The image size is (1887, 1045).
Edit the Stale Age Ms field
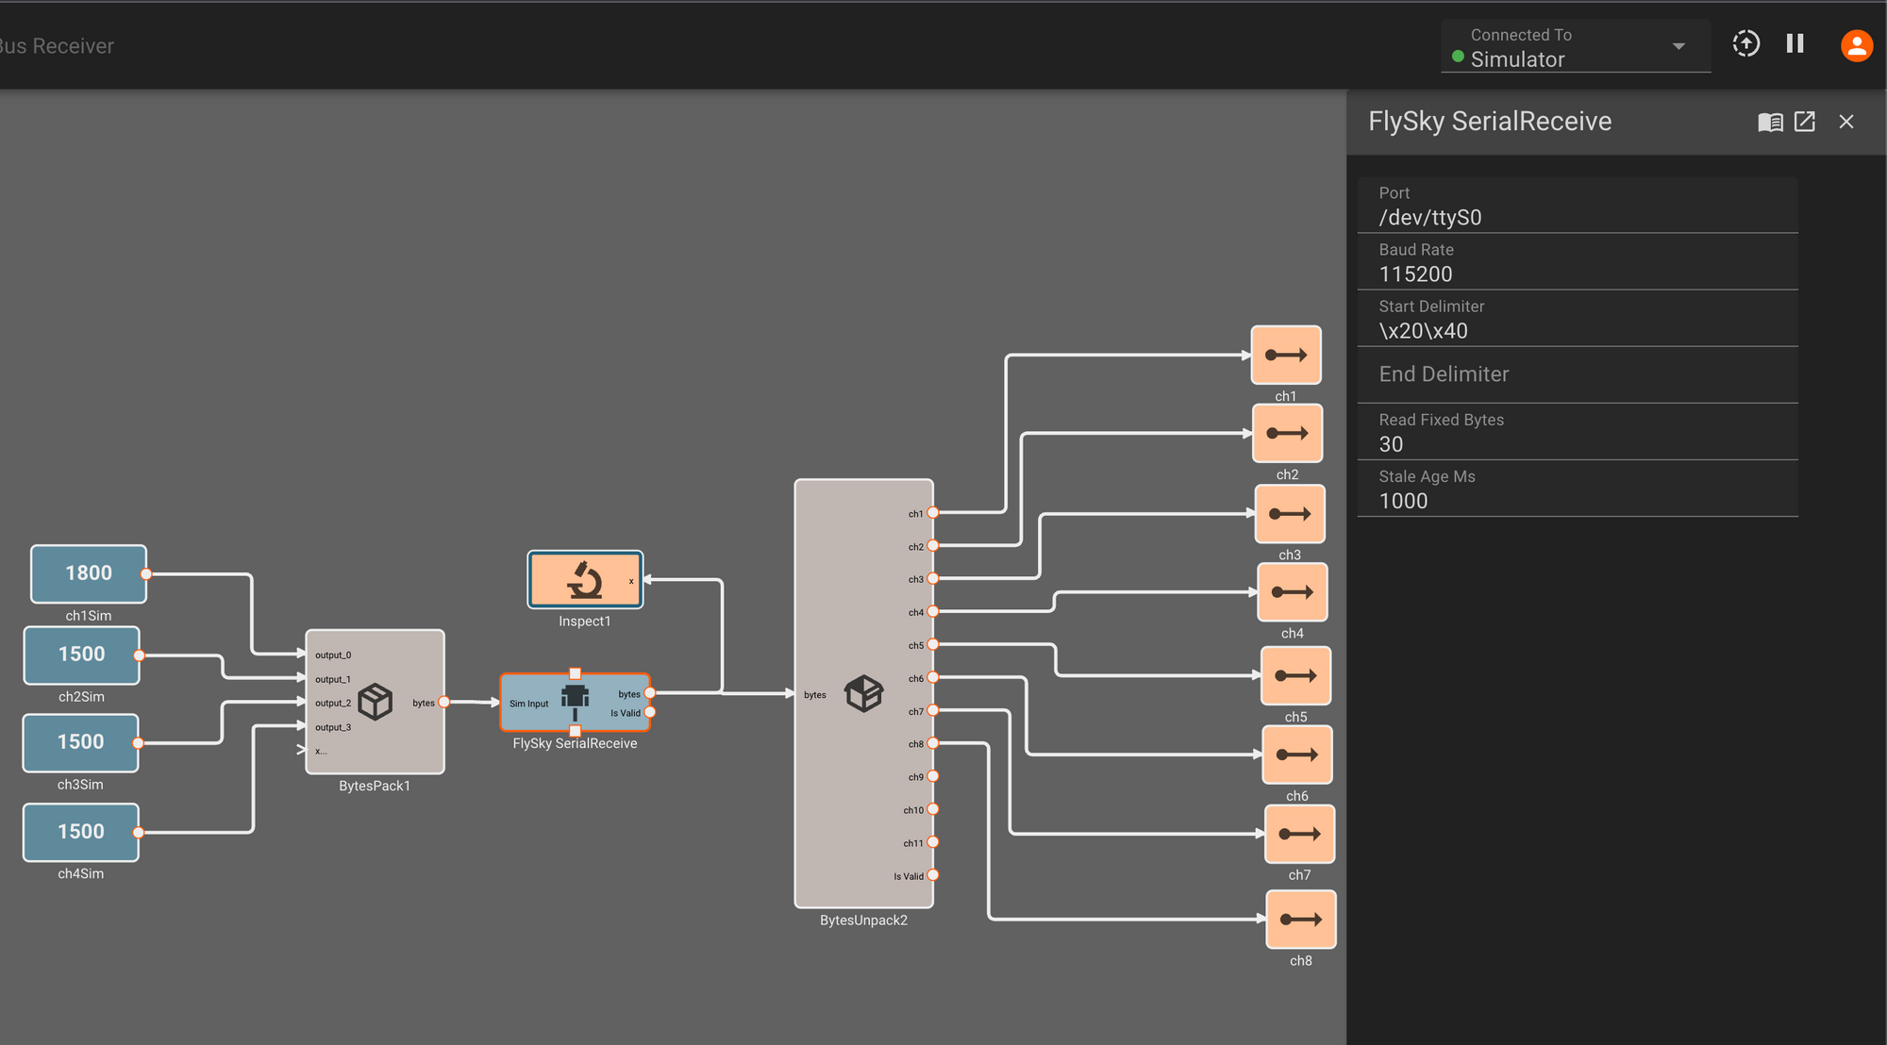[1576, 501]
